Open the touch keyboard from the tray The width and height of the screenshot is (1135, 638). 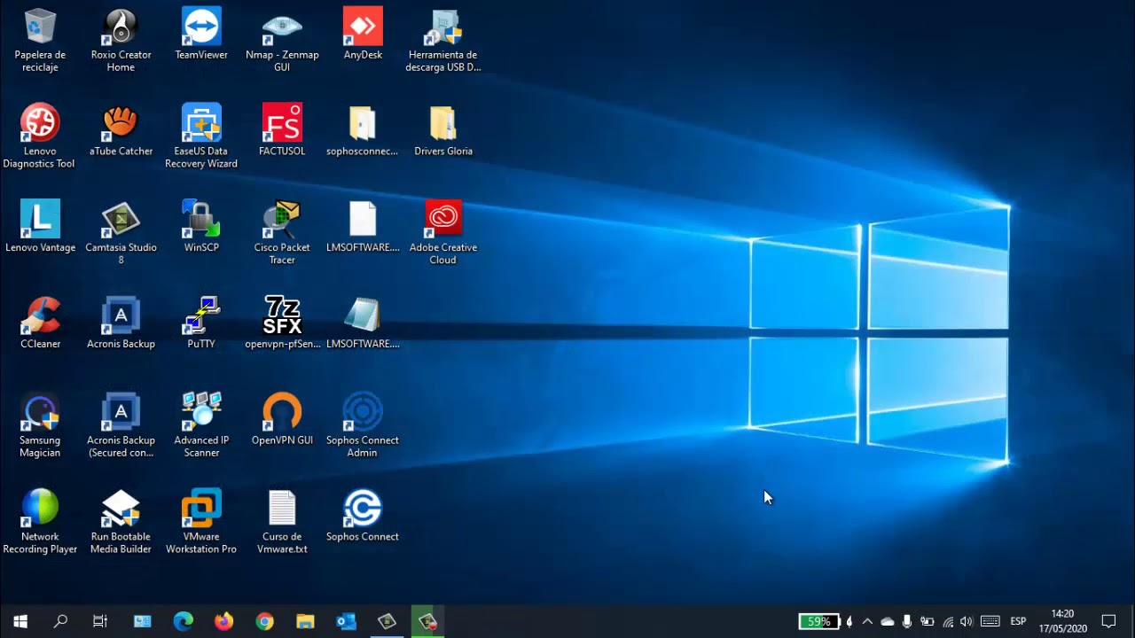[990, 621]
